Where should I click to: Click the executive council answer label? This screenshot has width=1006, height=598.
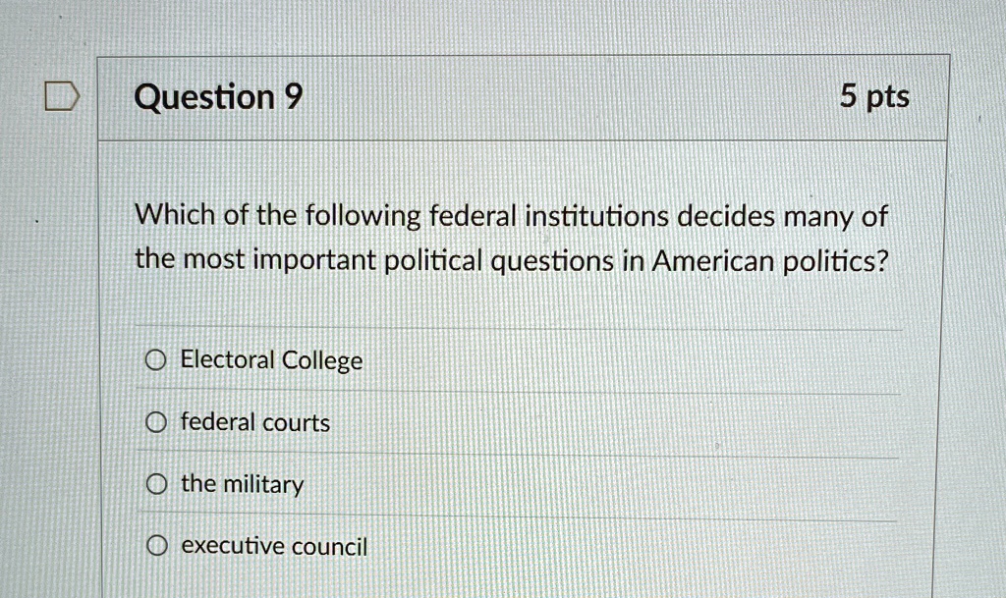[275, 546]
